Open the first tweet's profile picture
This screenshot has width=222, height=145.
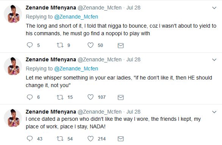point(13,14)
